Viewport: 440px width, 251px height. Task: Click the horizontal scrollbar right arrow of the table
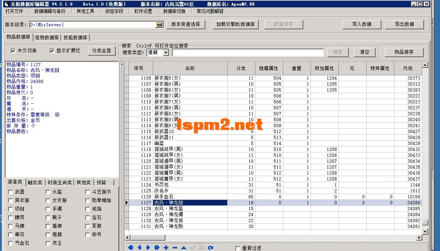click(x=419, y=238)
